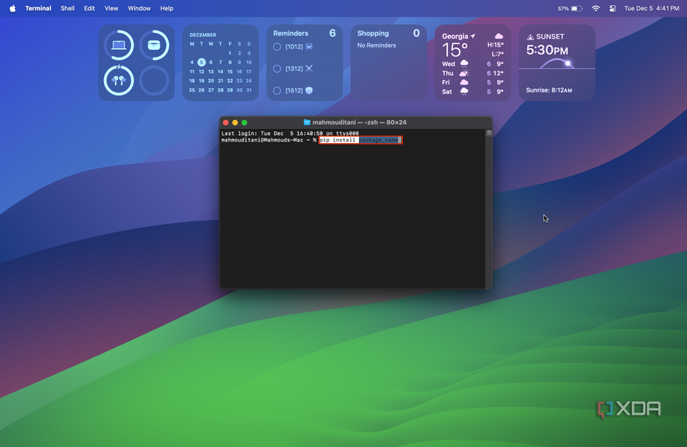Open the Shopping reminders widget title
687x447 pixels.
tap(373, 33)
